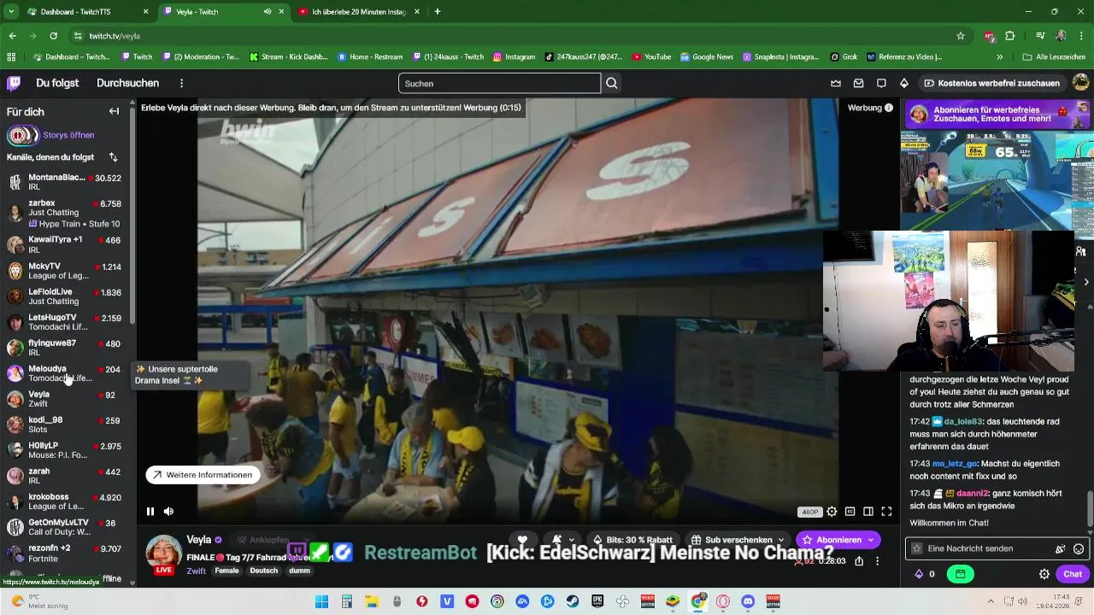The image size is (1094, 615).
Task: Share the stream via share icon
Action: click(x=859, y=561)
